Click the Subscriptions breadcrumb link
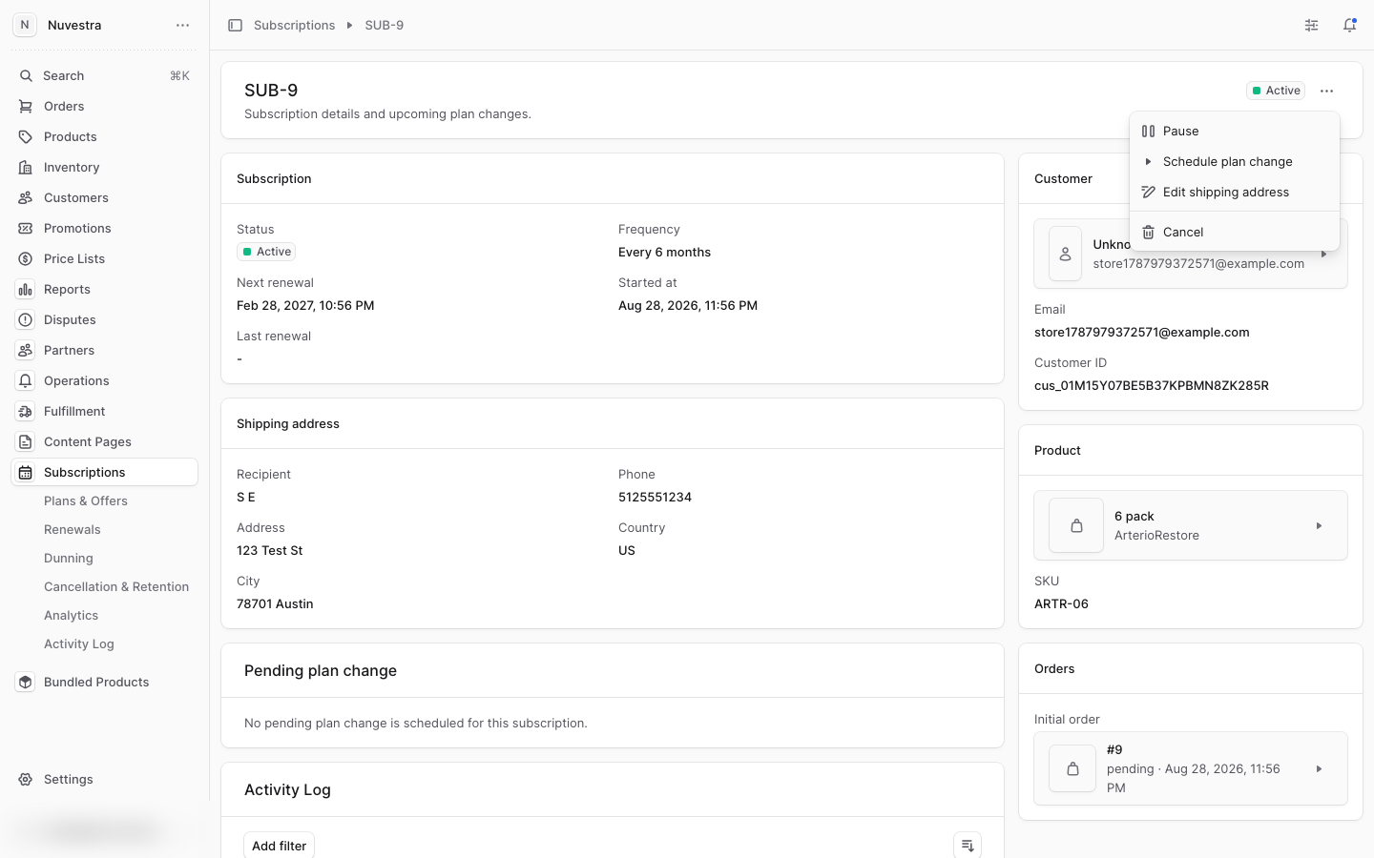Screen dimensions: 1374x858 tap(294, 25)
